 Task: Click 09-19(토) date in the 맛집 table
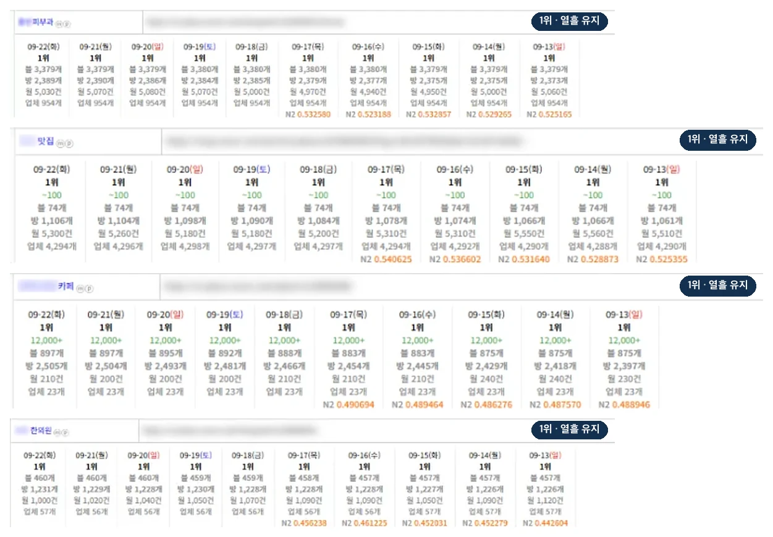(x=251, y=169)
